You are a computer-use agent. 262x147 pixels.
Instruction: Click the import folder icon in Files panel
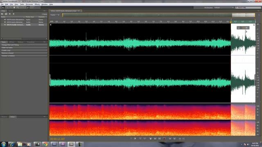[x=6, y=14]
